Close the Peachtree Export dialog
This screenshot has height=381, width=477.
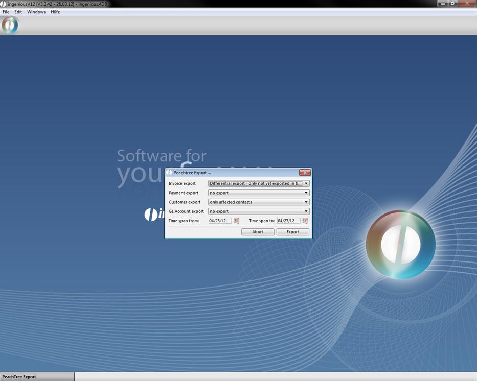[305, 173]
